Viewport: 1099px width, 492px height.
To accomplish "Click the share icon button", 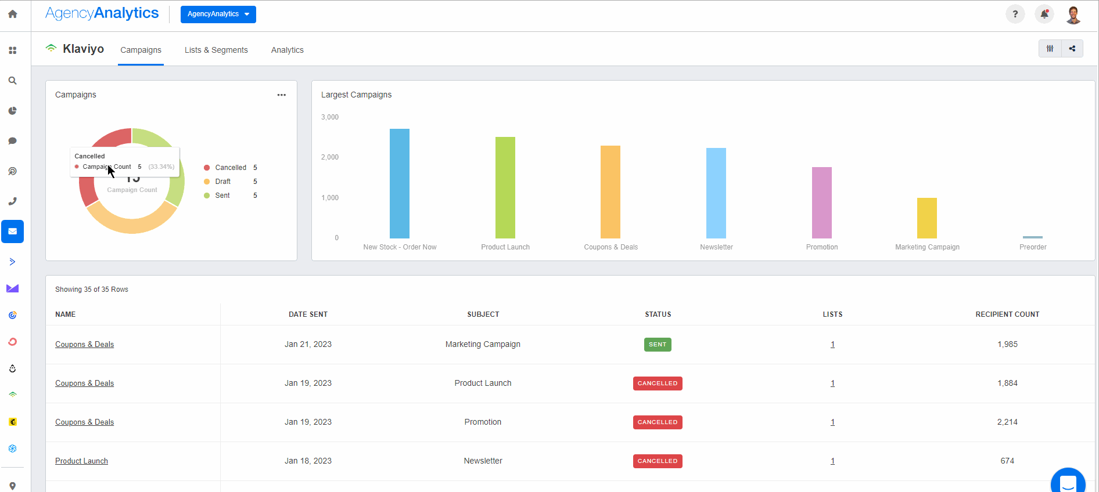I will pyautogui.click(x=1072, y=49).
